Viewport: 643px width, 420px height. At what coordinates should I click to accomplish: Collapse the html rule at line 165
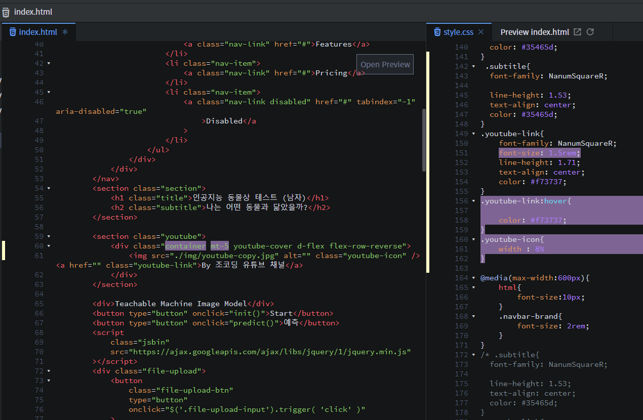tap(473, 287)
